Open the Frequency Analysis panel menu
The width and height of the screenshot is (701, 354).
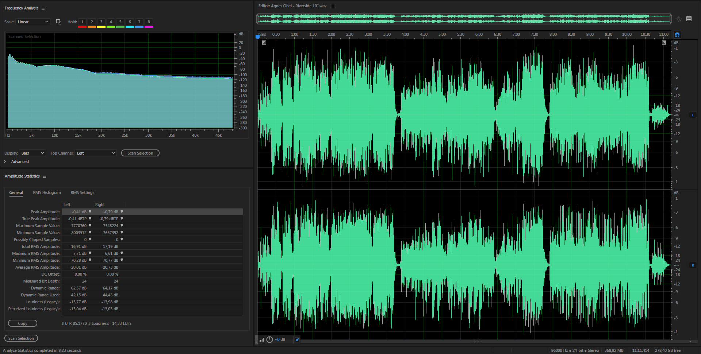pos(43,8)
